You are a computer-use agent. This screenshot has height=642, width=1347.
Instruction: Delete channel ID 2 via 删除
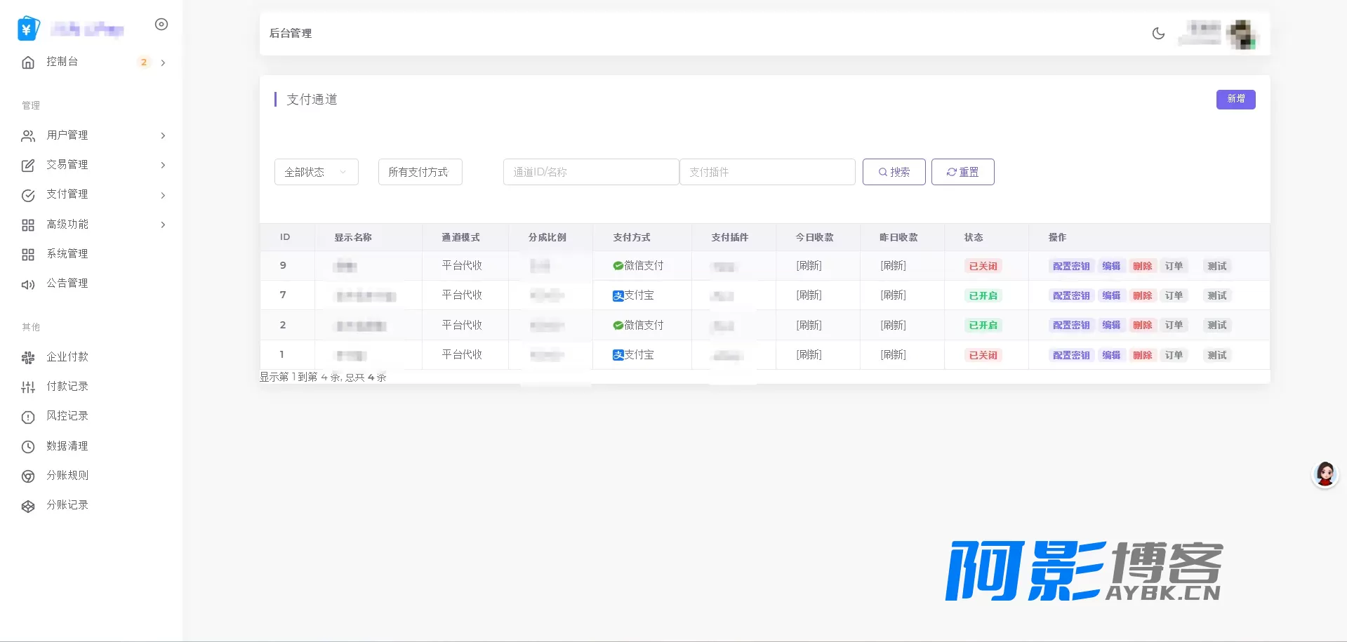[1142, 326]
